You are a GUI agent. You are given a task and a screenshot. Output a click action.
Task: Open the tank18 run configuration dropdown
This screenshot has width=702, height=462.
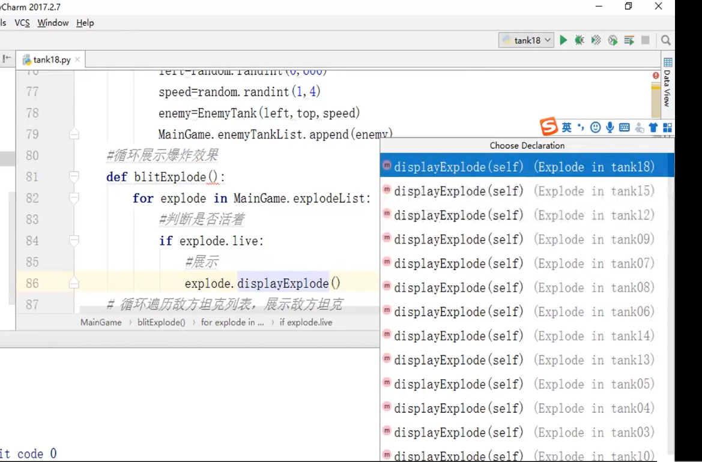pyautogui.click(x=527, y=40)
